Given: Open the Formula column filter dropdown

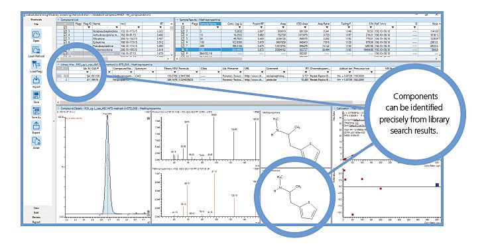Looking at the screenshot, I should click(x=197, y=72).
